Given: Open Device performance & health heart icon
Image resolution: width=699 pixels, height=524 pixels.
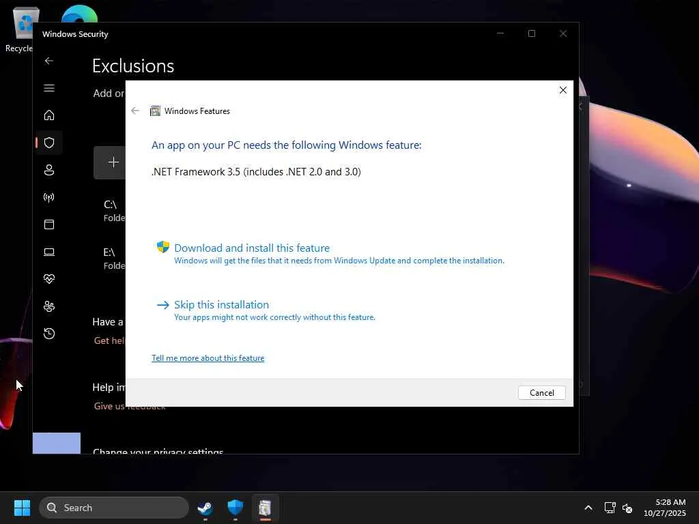Looking at the screenshot, I should click(49, 279).
